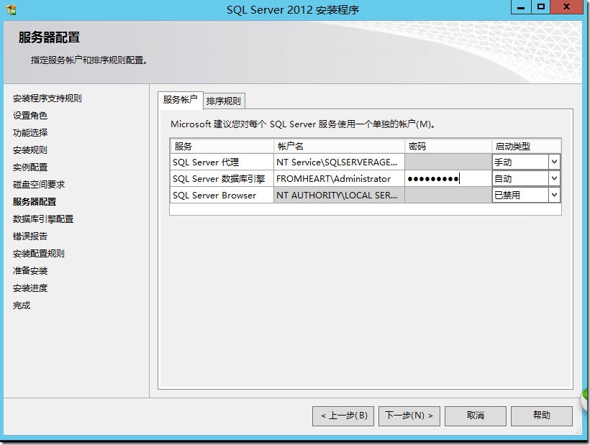Maximize the SQL Server 2012 setup window

point(540,7)
